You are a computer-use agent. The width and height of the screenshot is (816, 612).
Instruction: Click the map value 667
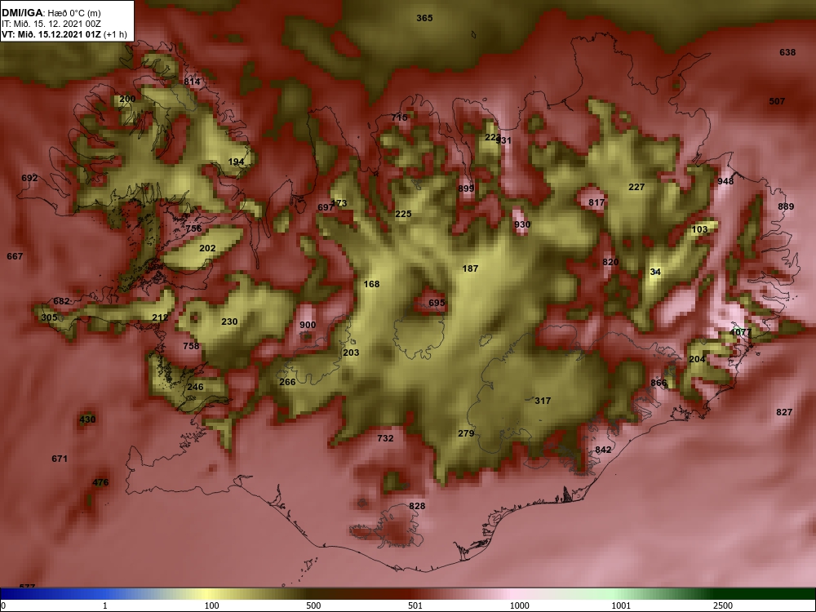click(x=15, y=256)
